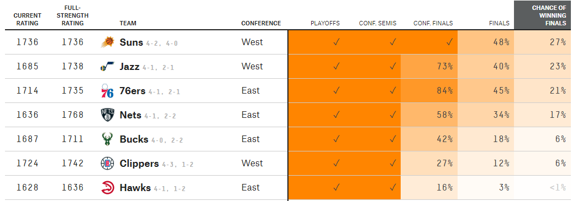Click the Phoenix Suns logo icon
Screen dimensions: 572x201
click(107, 42)
